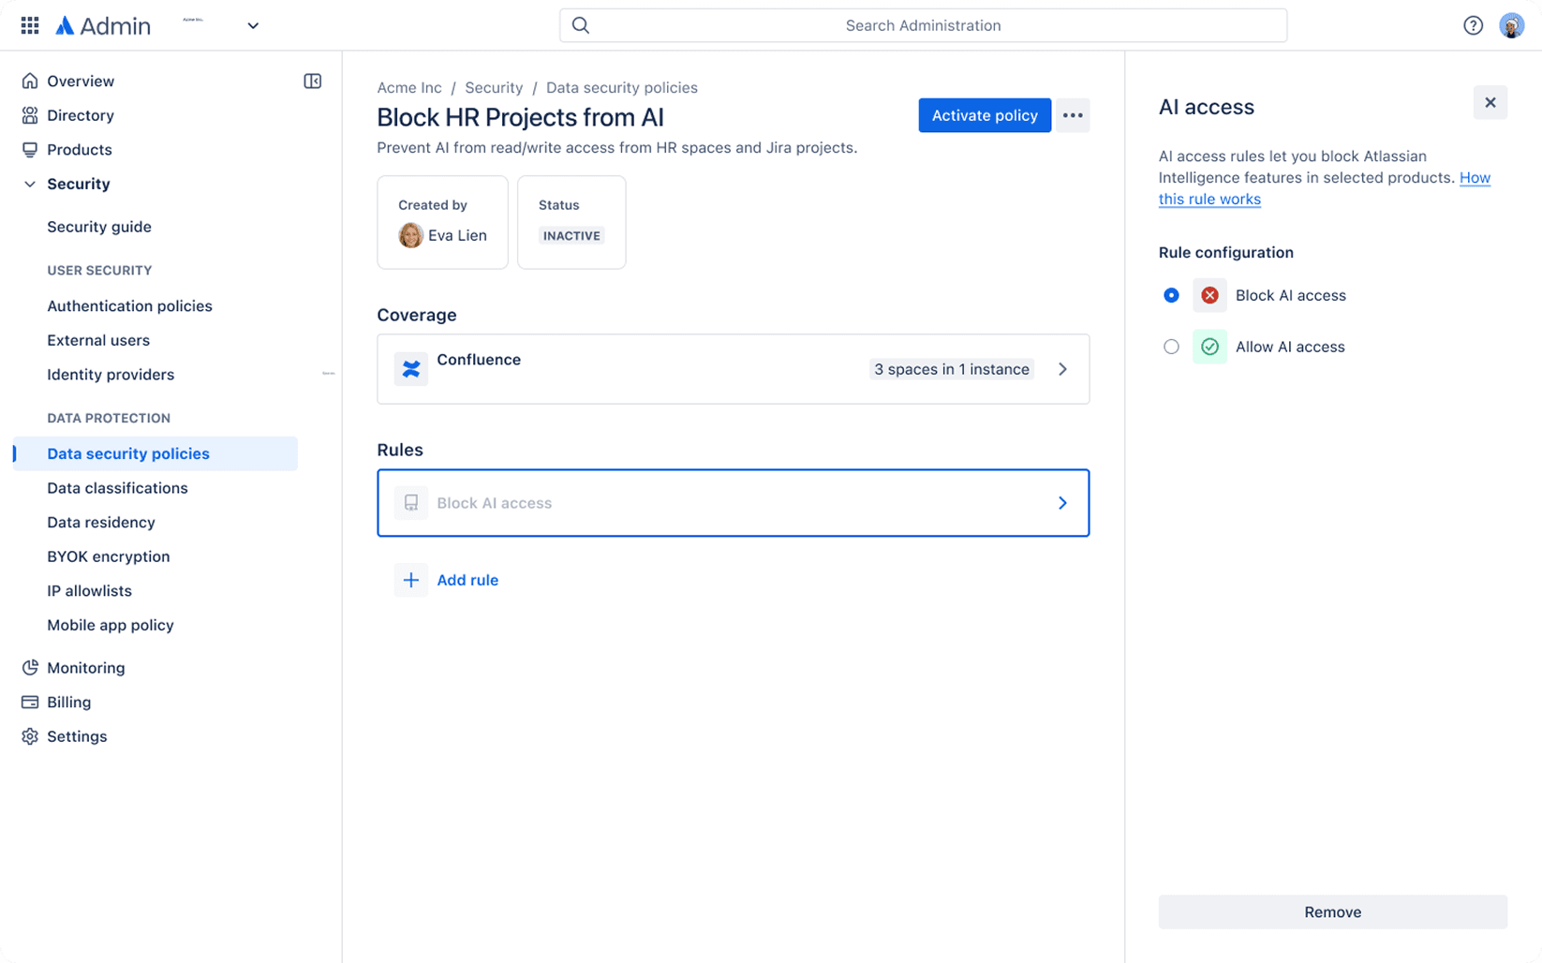Screen dimensions: 1542x963
Task: Click Security breadcrumb
Action: 494,87
